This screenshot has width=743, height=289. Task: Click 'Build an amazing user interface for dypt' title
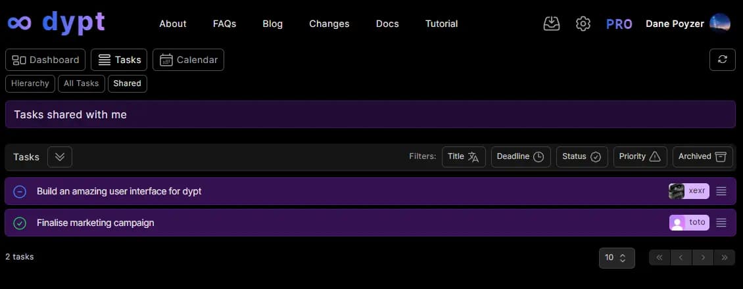coord(120,192)
